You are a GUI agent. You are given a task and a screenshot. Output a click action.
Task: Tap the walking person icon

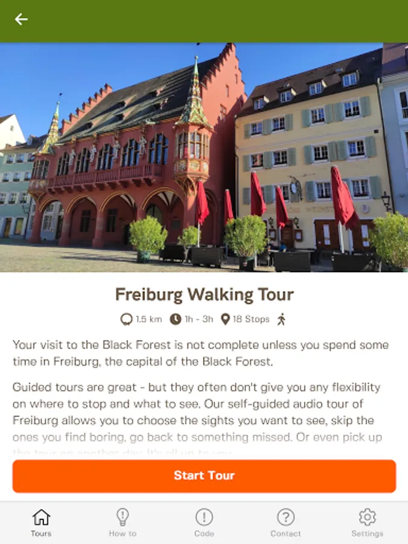pyautogui.click(x=281, y=319)
